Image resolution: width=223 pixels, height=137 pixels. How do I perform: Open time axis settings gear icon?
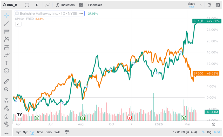click(213, 124)
